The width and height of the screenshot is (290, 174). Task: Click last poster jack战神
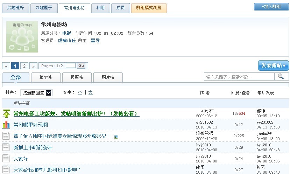pos(265,133)
